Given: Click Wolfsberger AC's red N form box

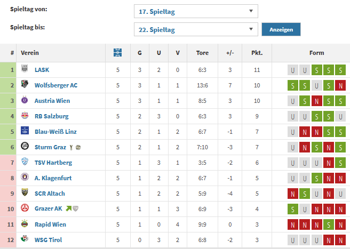Looking at the screenshot, I should pos(340,85).
